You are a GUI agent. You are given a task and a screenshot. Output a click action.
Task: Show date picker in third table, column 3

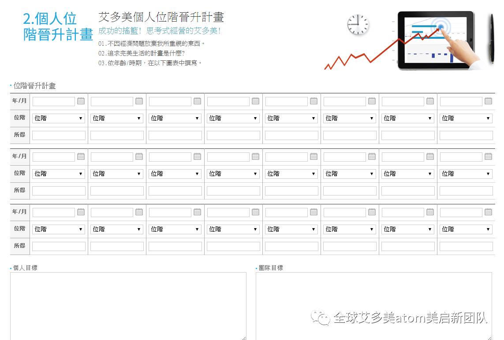(198, 212)
